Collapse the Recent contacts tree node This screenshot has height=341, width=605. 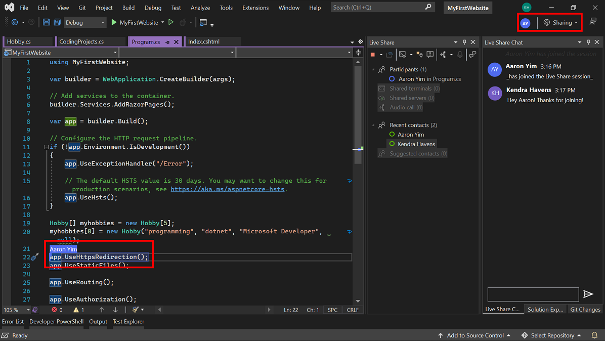click(x=373, y=125)
